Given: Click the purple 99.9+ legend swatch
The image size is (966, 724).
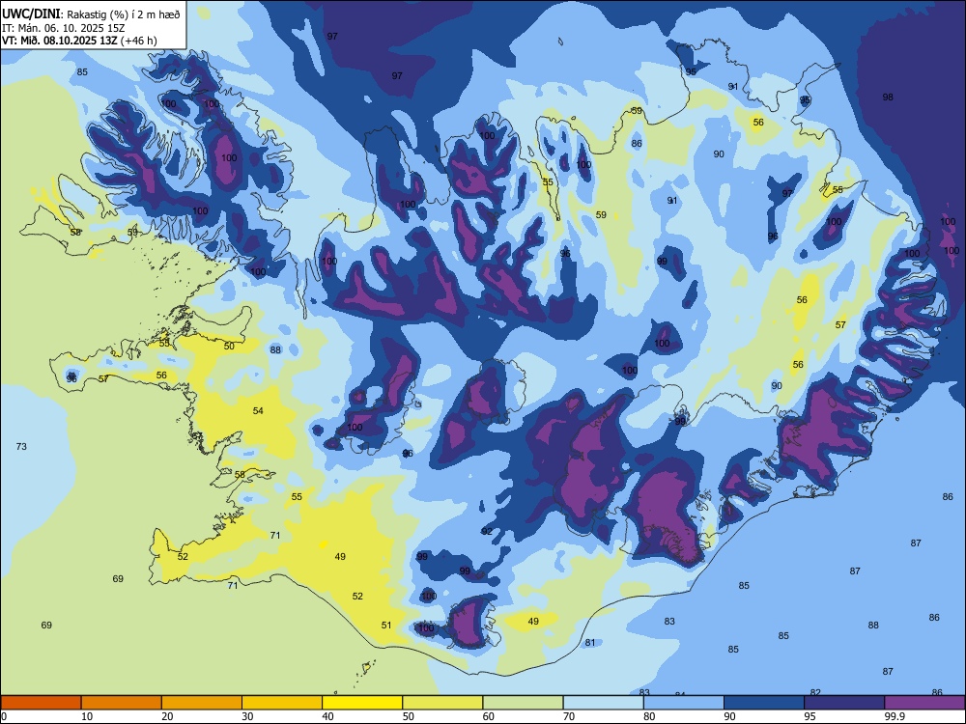Looking at the screenshot, I should [x=924, y=703].
